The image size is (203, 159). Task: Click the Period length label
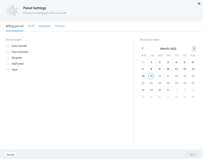tap(14, 40)
